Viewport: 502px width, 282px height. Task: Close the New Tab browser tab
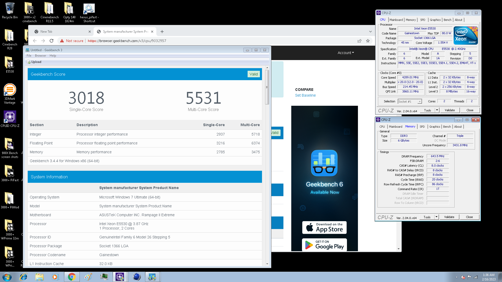(x=90, y=32)
